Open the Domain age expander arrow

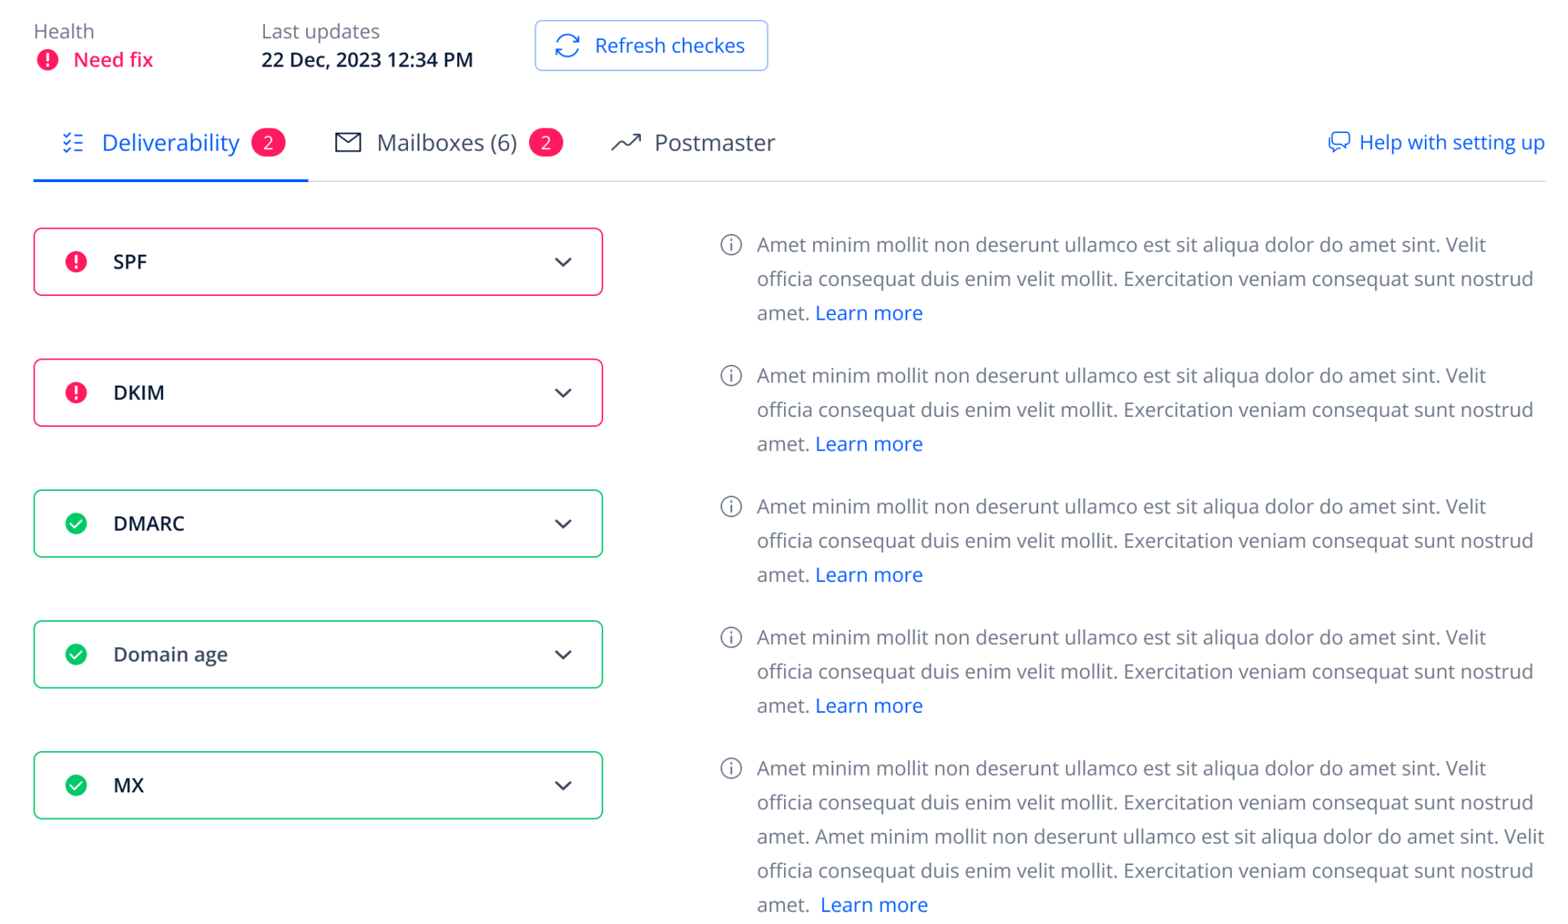563,655
